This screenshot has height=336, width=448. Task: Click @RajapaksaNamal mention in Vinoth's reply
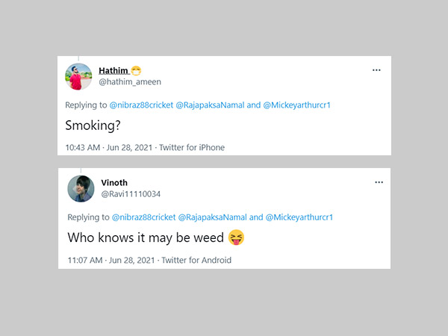(x=212, y=217)
